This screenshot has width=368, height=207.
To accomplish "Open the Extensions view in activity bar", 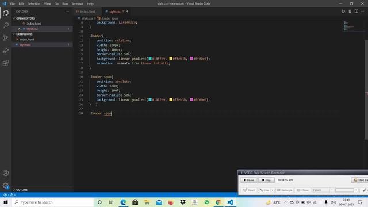I will pyautogui.click(x=6, y=63).
